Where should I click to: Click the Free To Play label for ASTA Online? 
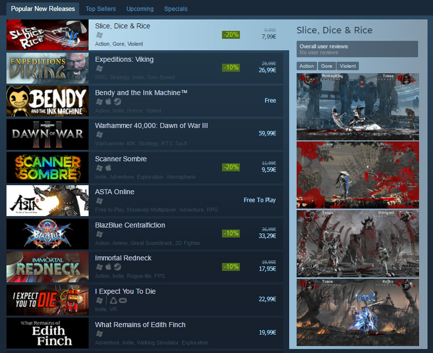coord(260,200)
